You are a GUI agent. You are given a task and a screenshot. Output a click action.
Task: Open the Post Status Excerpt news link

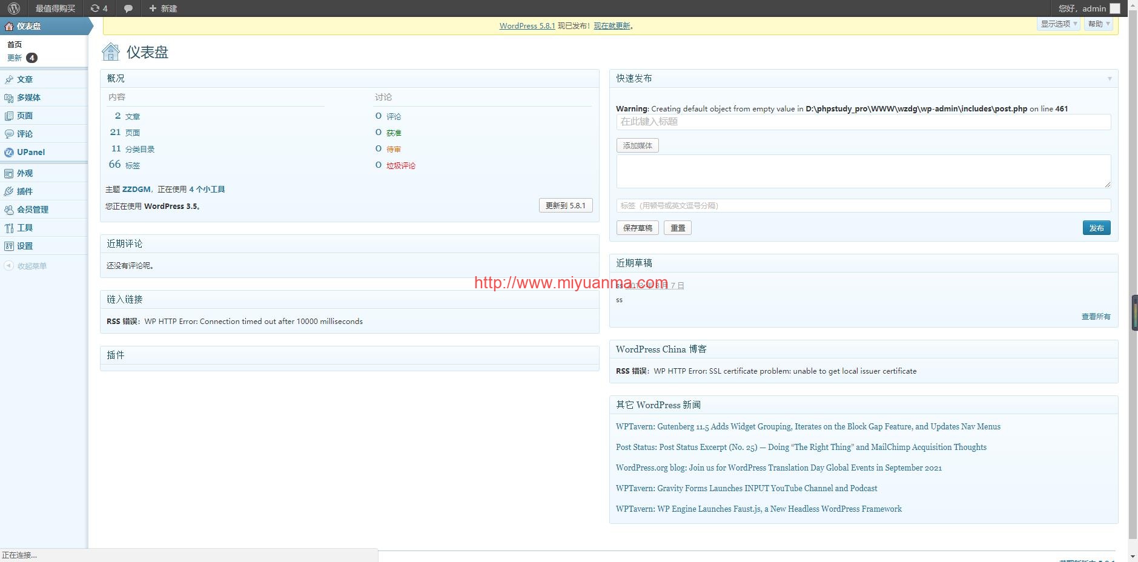click(801, 448)
